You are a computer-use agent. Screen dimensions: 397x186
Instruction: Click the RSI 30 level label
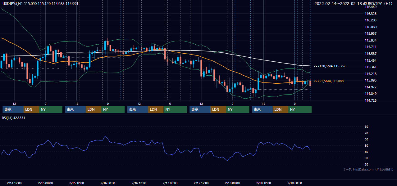(366, 158)
